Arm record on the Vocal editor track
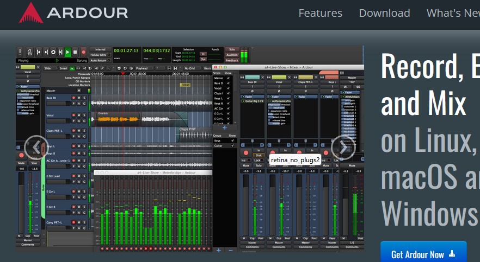Screen dimensions: 480x262 coord(73,116)
